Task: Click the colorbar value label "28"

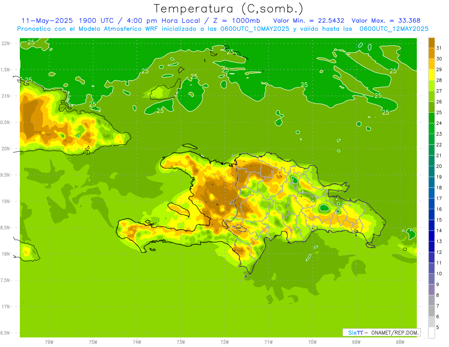Action: coord(439,80)
